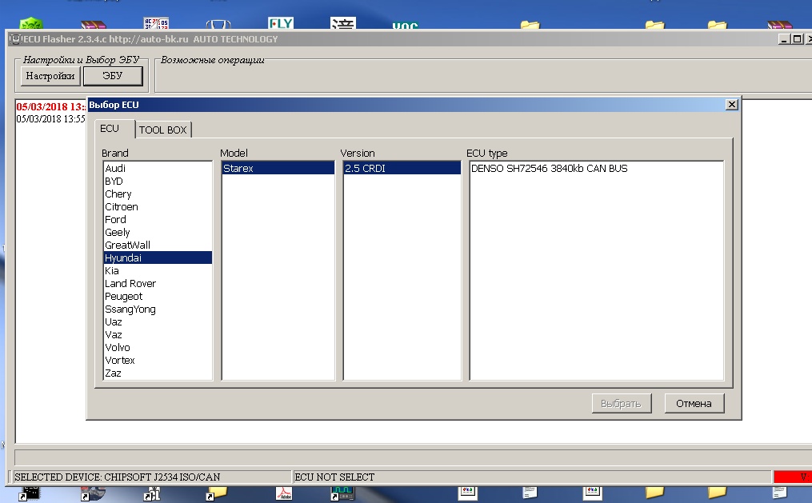
Task: Select Audi in the Brand list
Action: pyautogui.click(x=158, y=168)
